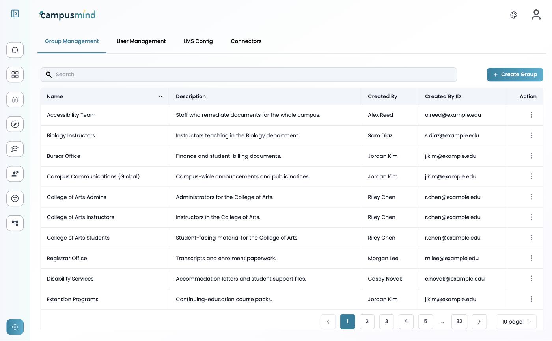Open action menu for Accessibility Team
The height and width of the screenshot is (341, 552).
pos(531,115)
